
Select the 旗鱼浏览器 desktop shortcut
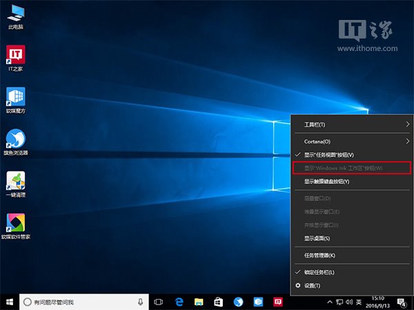tap(16, 143)
